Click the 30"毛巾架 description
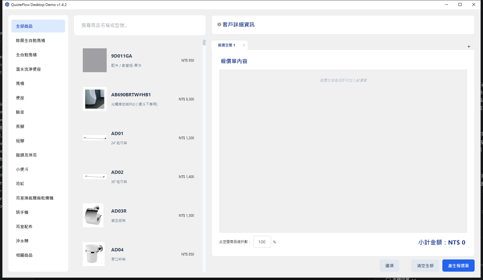The width and height of the screenshot is (483, 280). point(119,182)
